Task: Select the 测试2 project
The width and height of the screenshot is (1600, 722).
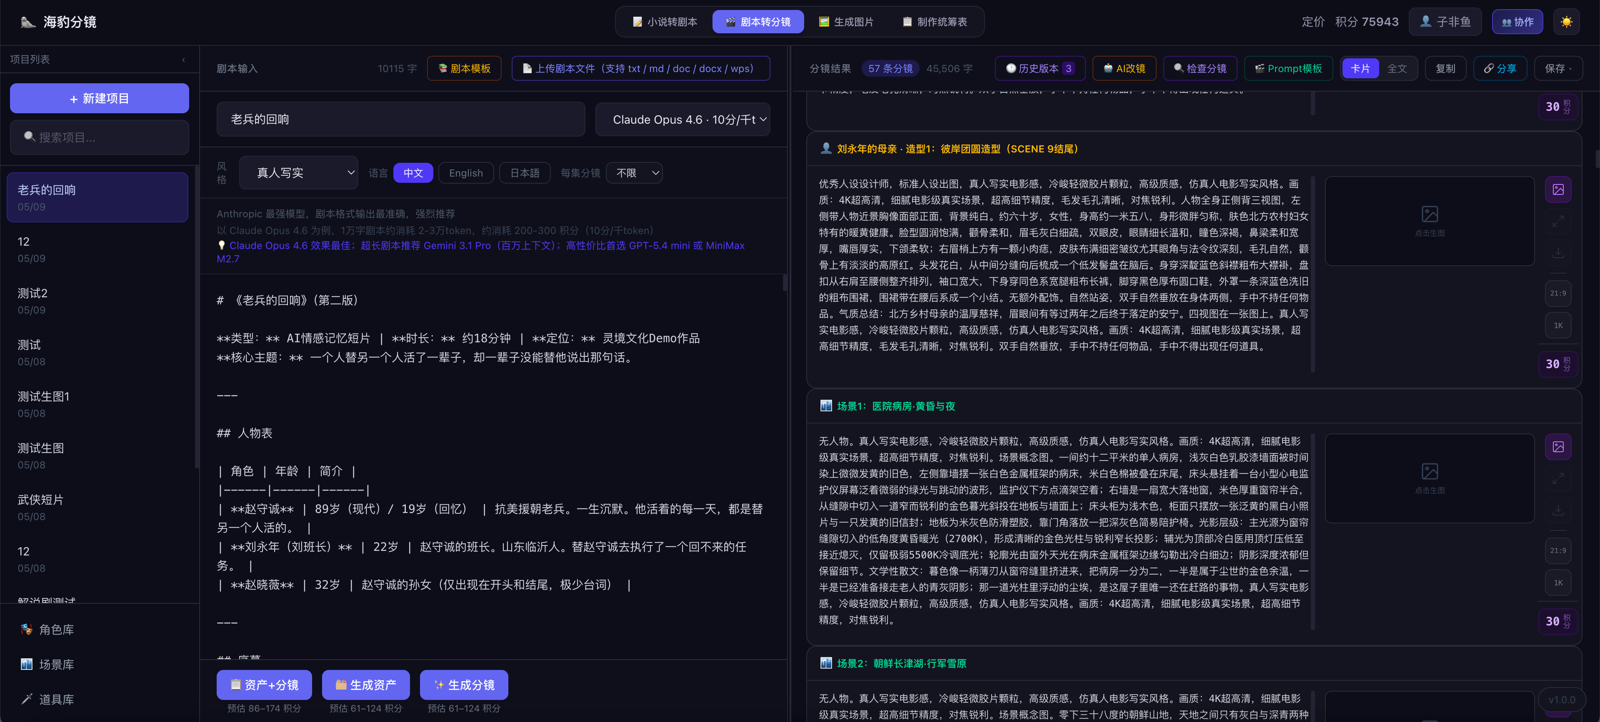Action: (x=97, y=301)
